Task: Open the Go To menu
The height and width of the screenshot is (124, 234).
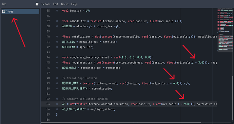Action: point(64,4)
